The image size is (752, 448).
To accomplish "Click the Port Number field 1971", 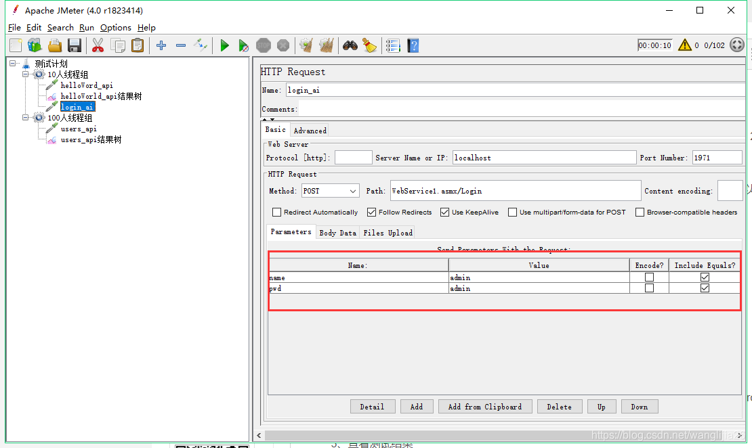I will coord(717,158).
